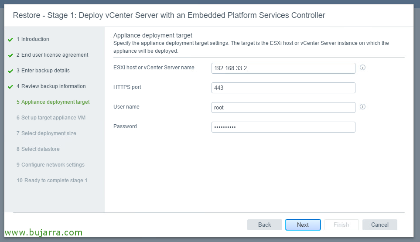Jump to Review backup information step
Viewport: 420px width, 242px height.
point(51,86)
